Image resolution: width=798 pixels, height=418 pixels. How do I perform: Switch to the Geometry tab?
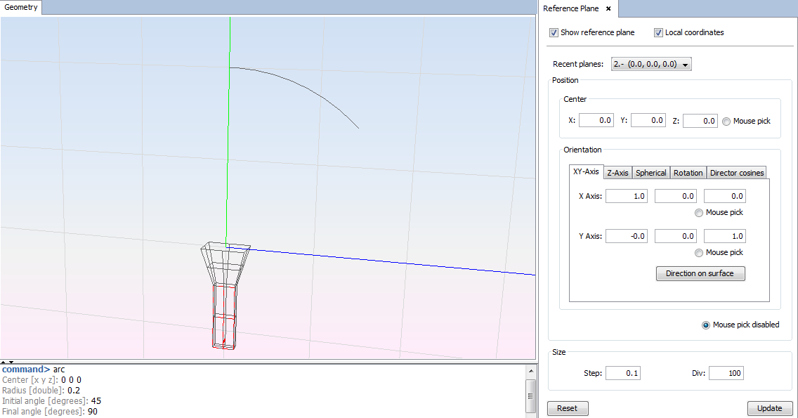pyautogui.click(x=20, y=7)
